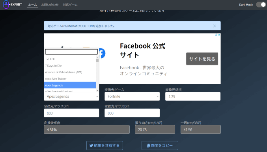Image resolution: width=267 pixels, height=152 pixels.
Task: Open the Fortnite target game dropdown
Action: pyautogui.click(x=132, y=96)
